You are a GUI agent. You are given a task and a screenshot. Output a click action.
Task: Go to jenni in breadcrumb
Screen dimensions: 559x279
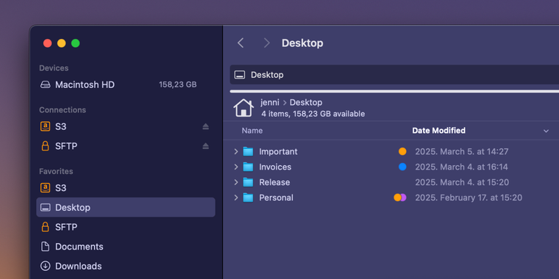point(270,103)
